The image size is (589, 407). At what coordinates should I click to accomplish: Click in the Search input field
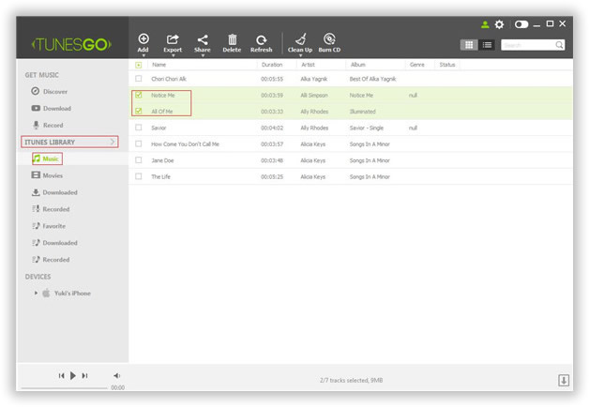click(528, 45)
